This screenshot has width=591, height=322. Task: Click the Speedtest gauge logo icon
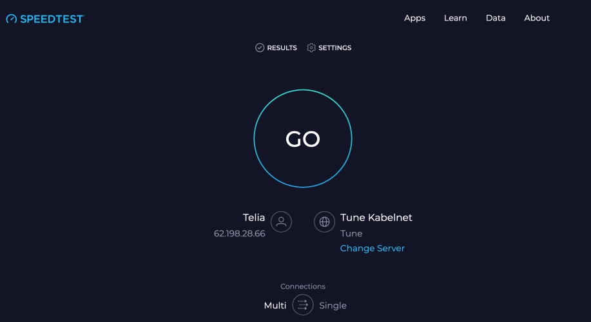[x=12, y=19]
